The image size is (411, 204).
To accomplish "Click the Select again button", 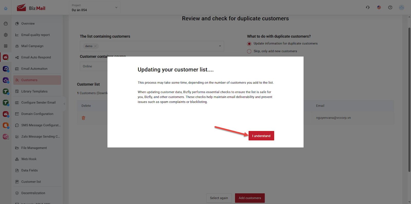I will point(219,198).
